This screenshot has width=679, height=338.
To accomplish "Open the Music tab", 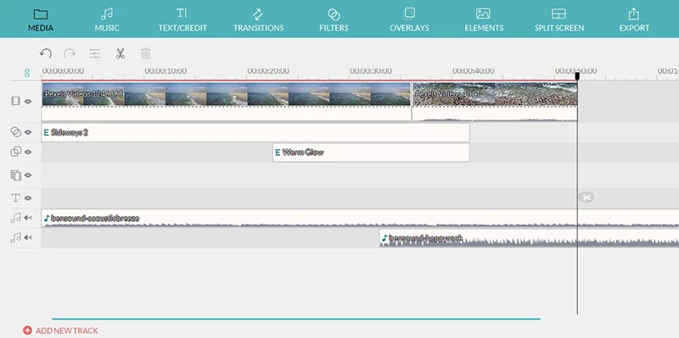I will (107, 19).
